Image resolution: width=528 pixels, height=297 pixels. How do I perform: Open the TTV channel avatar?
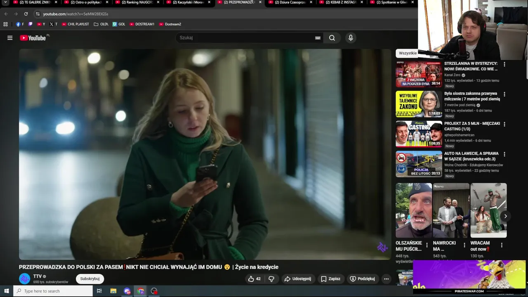25,279
